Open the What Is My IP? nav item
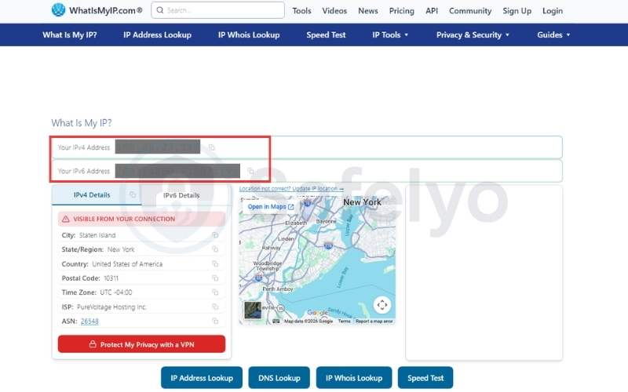 click(x=70, y=34)
